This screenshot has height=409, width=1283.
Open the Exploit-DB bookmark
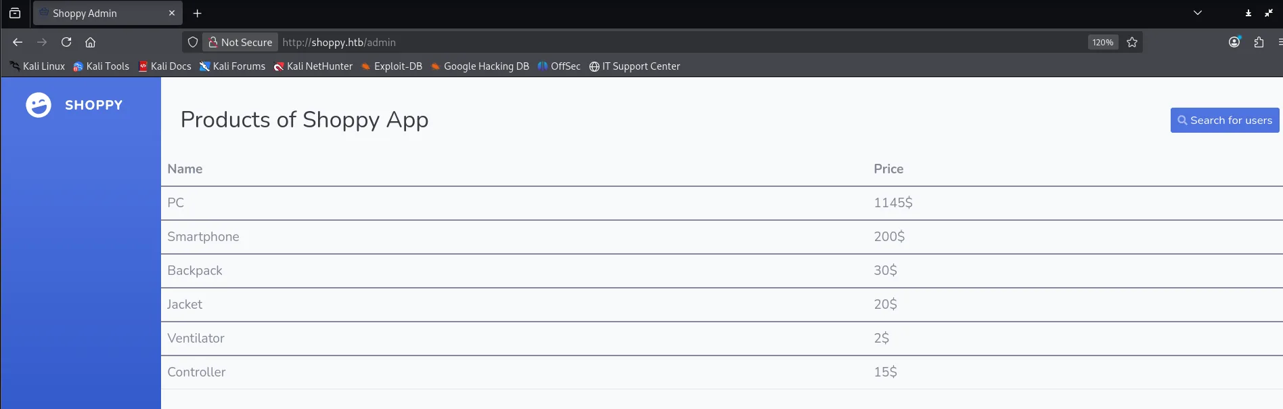point(392,66)
